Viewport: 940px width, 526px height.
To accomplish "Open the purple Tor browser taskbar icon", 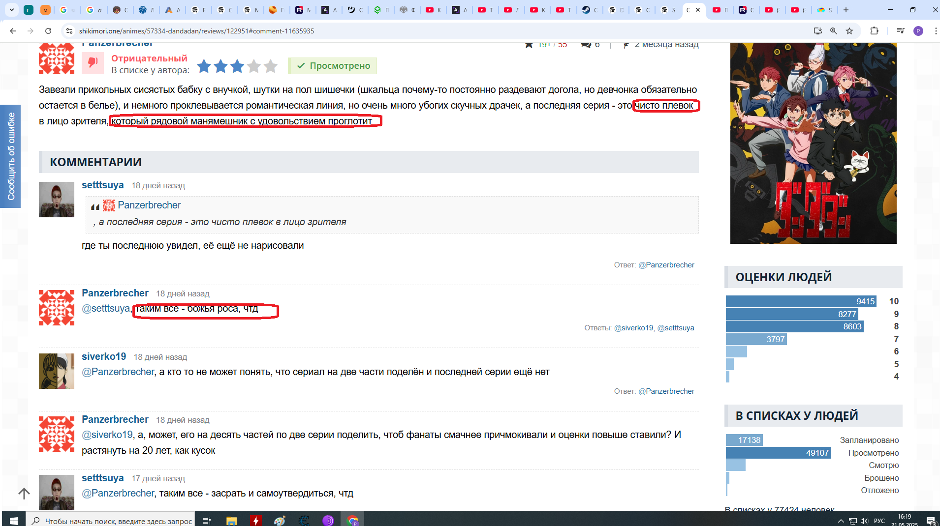I will tap(328, 521).
